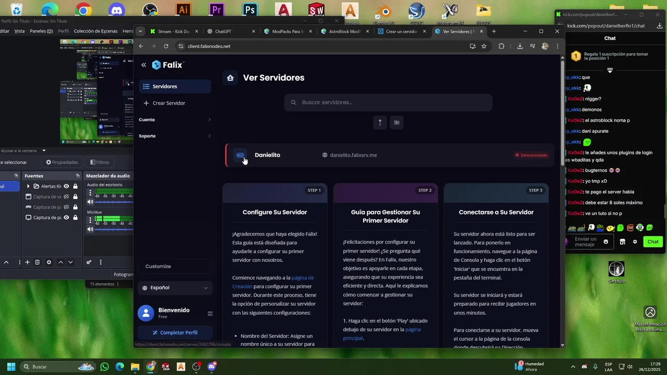Open the página principal link in Step 2
This screenshot has height=375, width=667.
click(x=381, y=334)
